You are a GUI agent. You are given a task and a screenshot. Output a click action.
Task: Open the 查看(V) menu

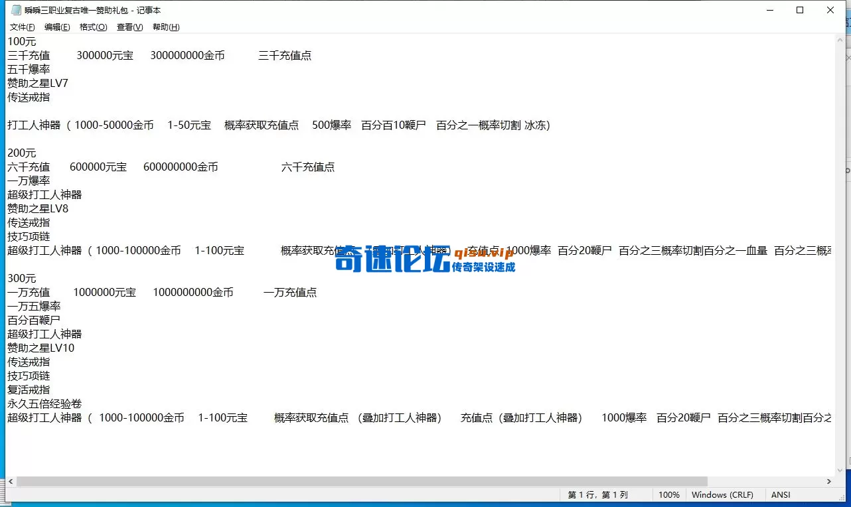[x=129, y=27]
